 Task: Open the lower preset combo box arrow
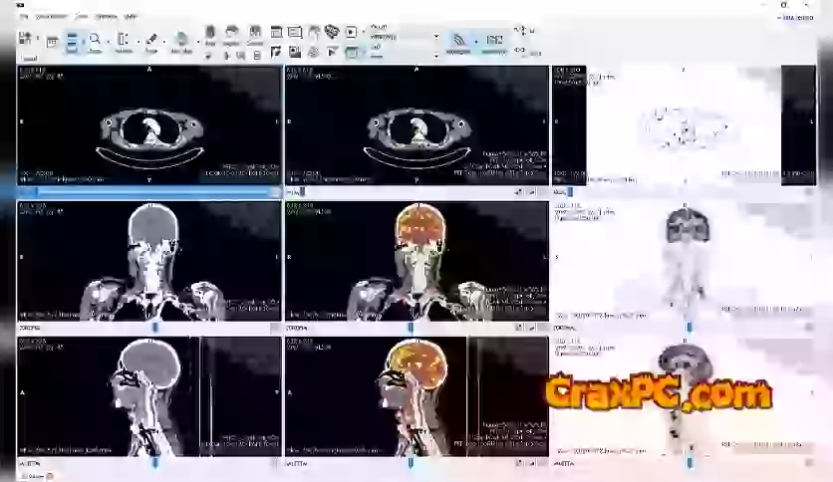click(x=436, y=55)
